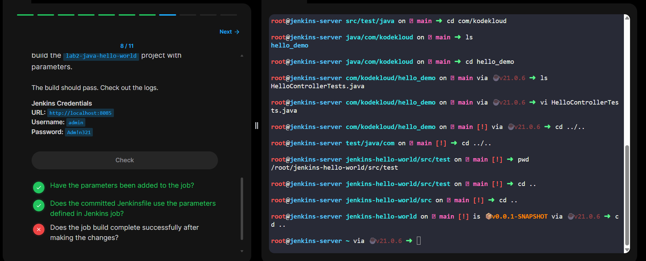
Task: Click the green check icon for parameters added
Action: [x=39, y=187]
